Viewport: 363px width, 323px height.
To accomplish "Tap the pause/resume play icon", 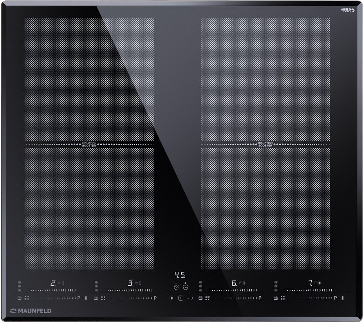I will pyautogui.click(x=171, y=298).
